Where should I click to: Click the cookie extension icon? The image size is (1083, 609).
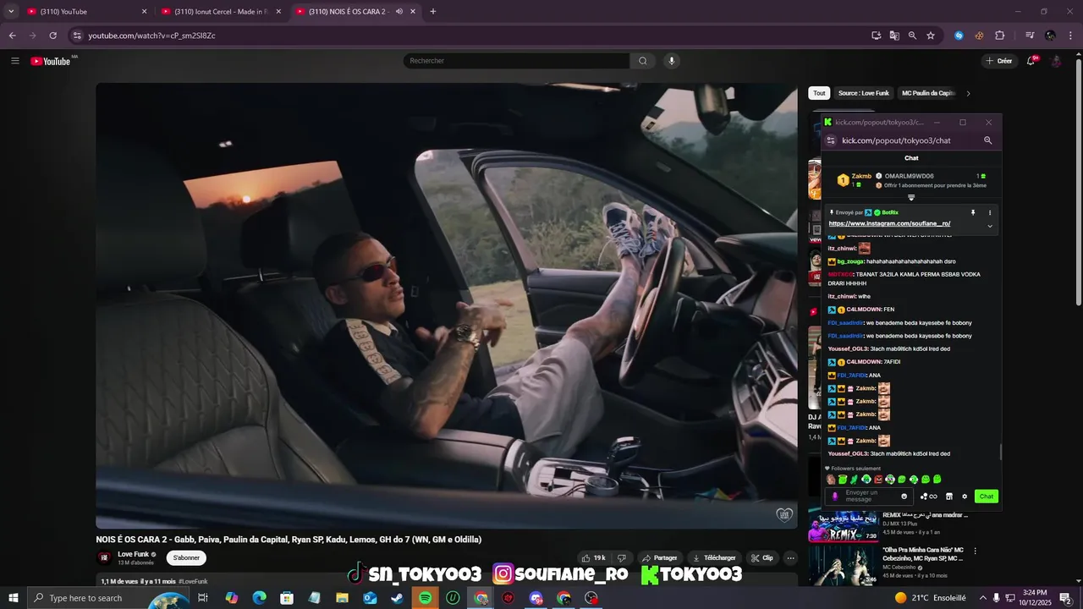(979, 36)
